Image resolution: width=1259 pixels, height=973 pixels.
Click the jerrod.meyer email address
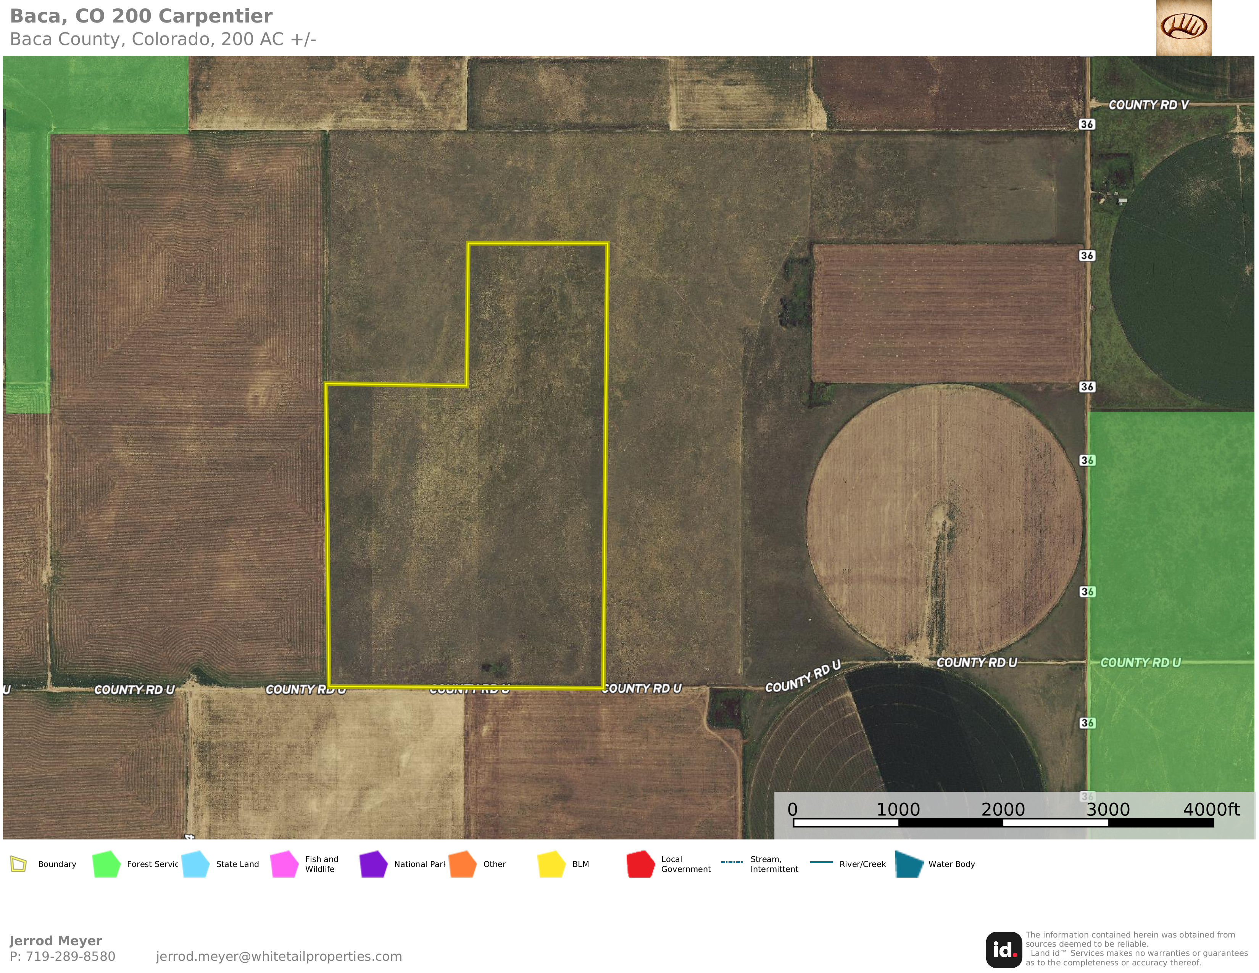pos(279,956)
